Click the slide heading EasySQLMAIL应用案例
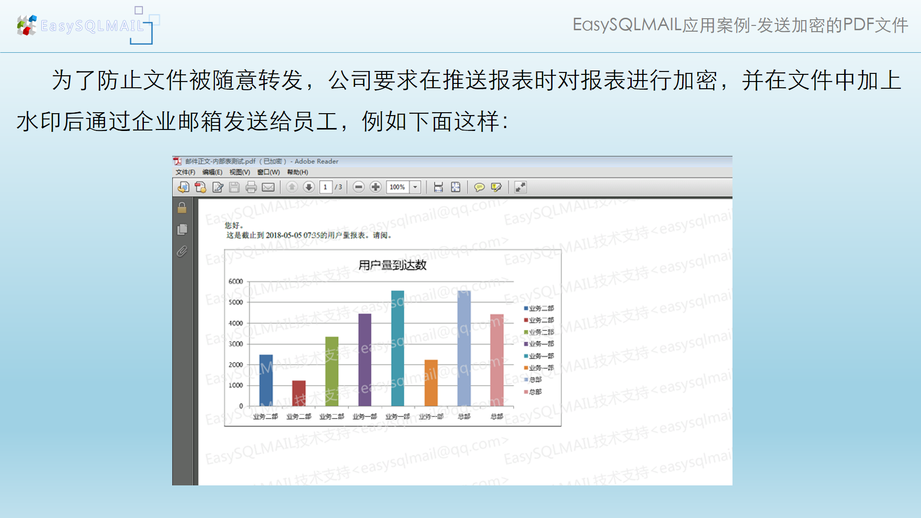The height and width of the screenshot is (518, 921). [x=741, y=25]
